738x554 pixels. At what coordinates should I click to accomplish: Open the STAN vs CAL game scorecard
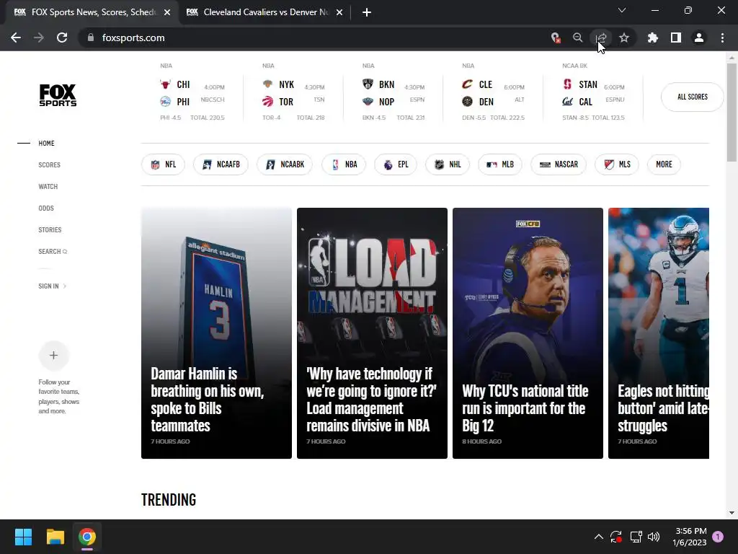(594, 92)
